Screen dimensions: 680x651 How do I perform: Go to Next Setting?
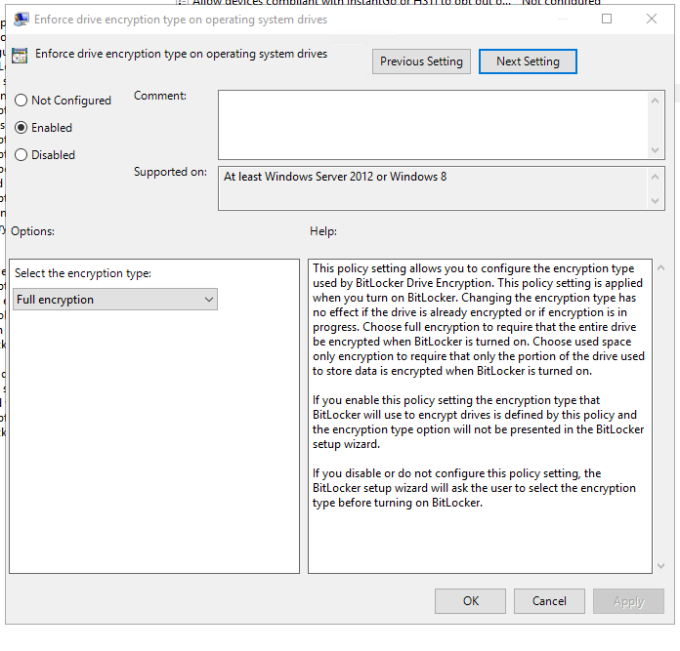[528, 61]
